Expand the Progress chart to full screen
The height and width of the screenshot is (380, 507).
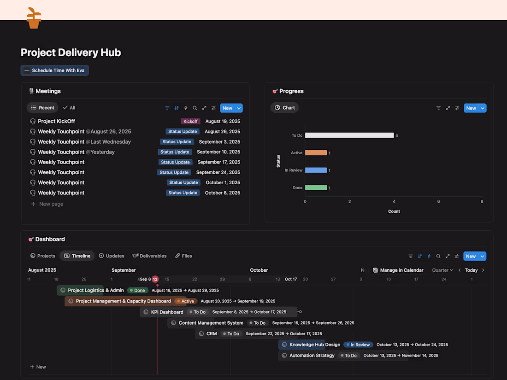click(448, 108)
